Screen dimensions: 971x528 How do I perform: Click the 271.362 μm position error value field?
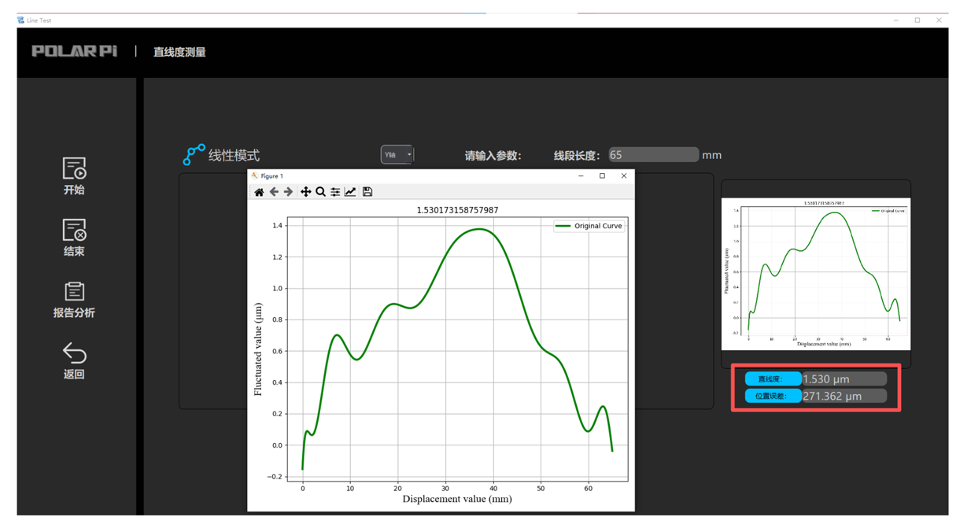click(844, 397)
